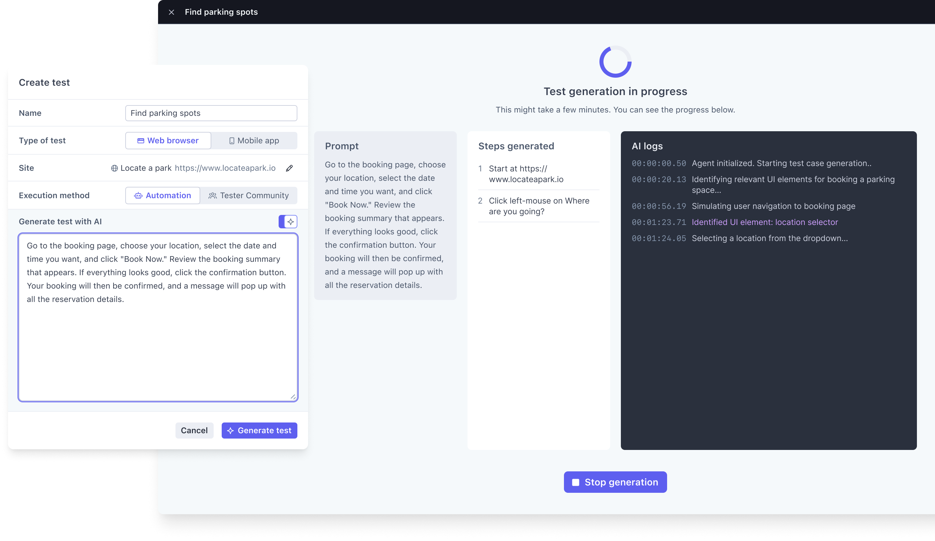Screen dimensions: 935x541
Task: Click the Type of test label
Action: (42, 141)
